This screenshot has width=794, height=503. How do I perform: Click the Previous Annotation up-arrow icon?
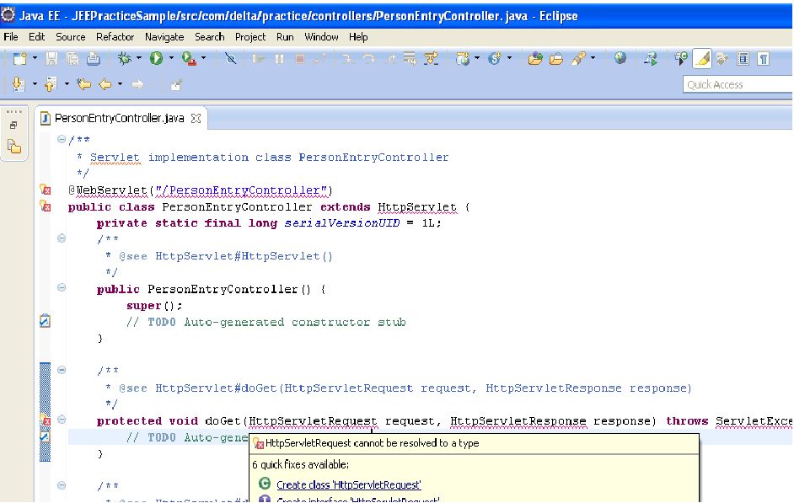pyautogui.click(x=50, y=84)
